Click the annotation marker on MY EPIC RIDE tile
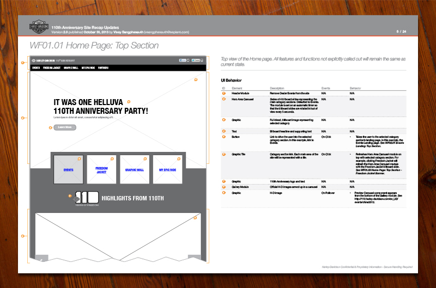The image size is (436, 288). [x=179, y=159]
